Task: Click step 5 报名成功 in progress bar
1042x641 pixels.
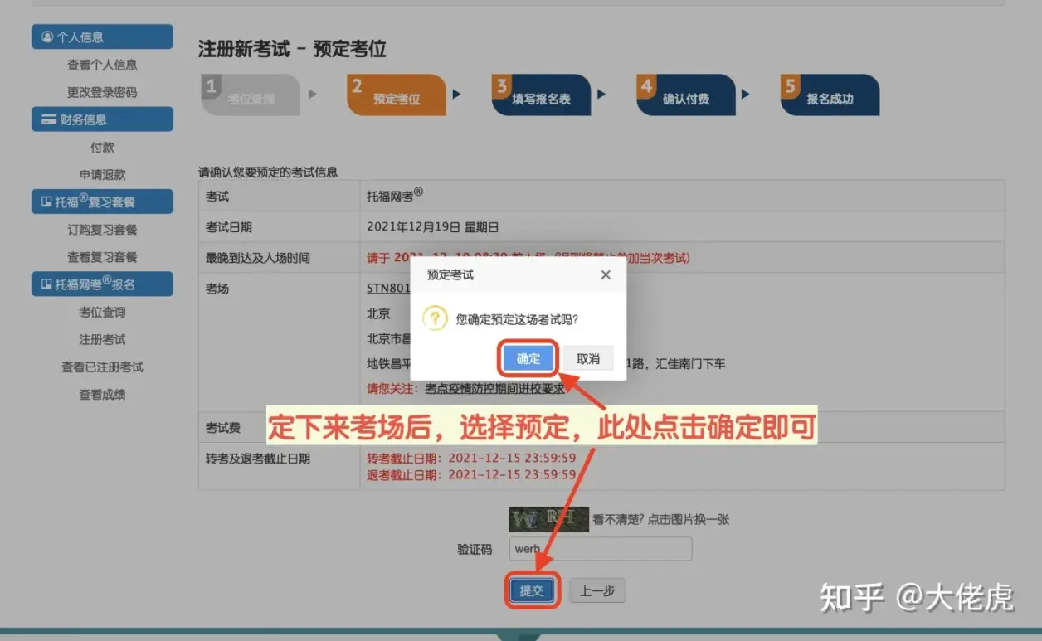Action: pos(830,95)
